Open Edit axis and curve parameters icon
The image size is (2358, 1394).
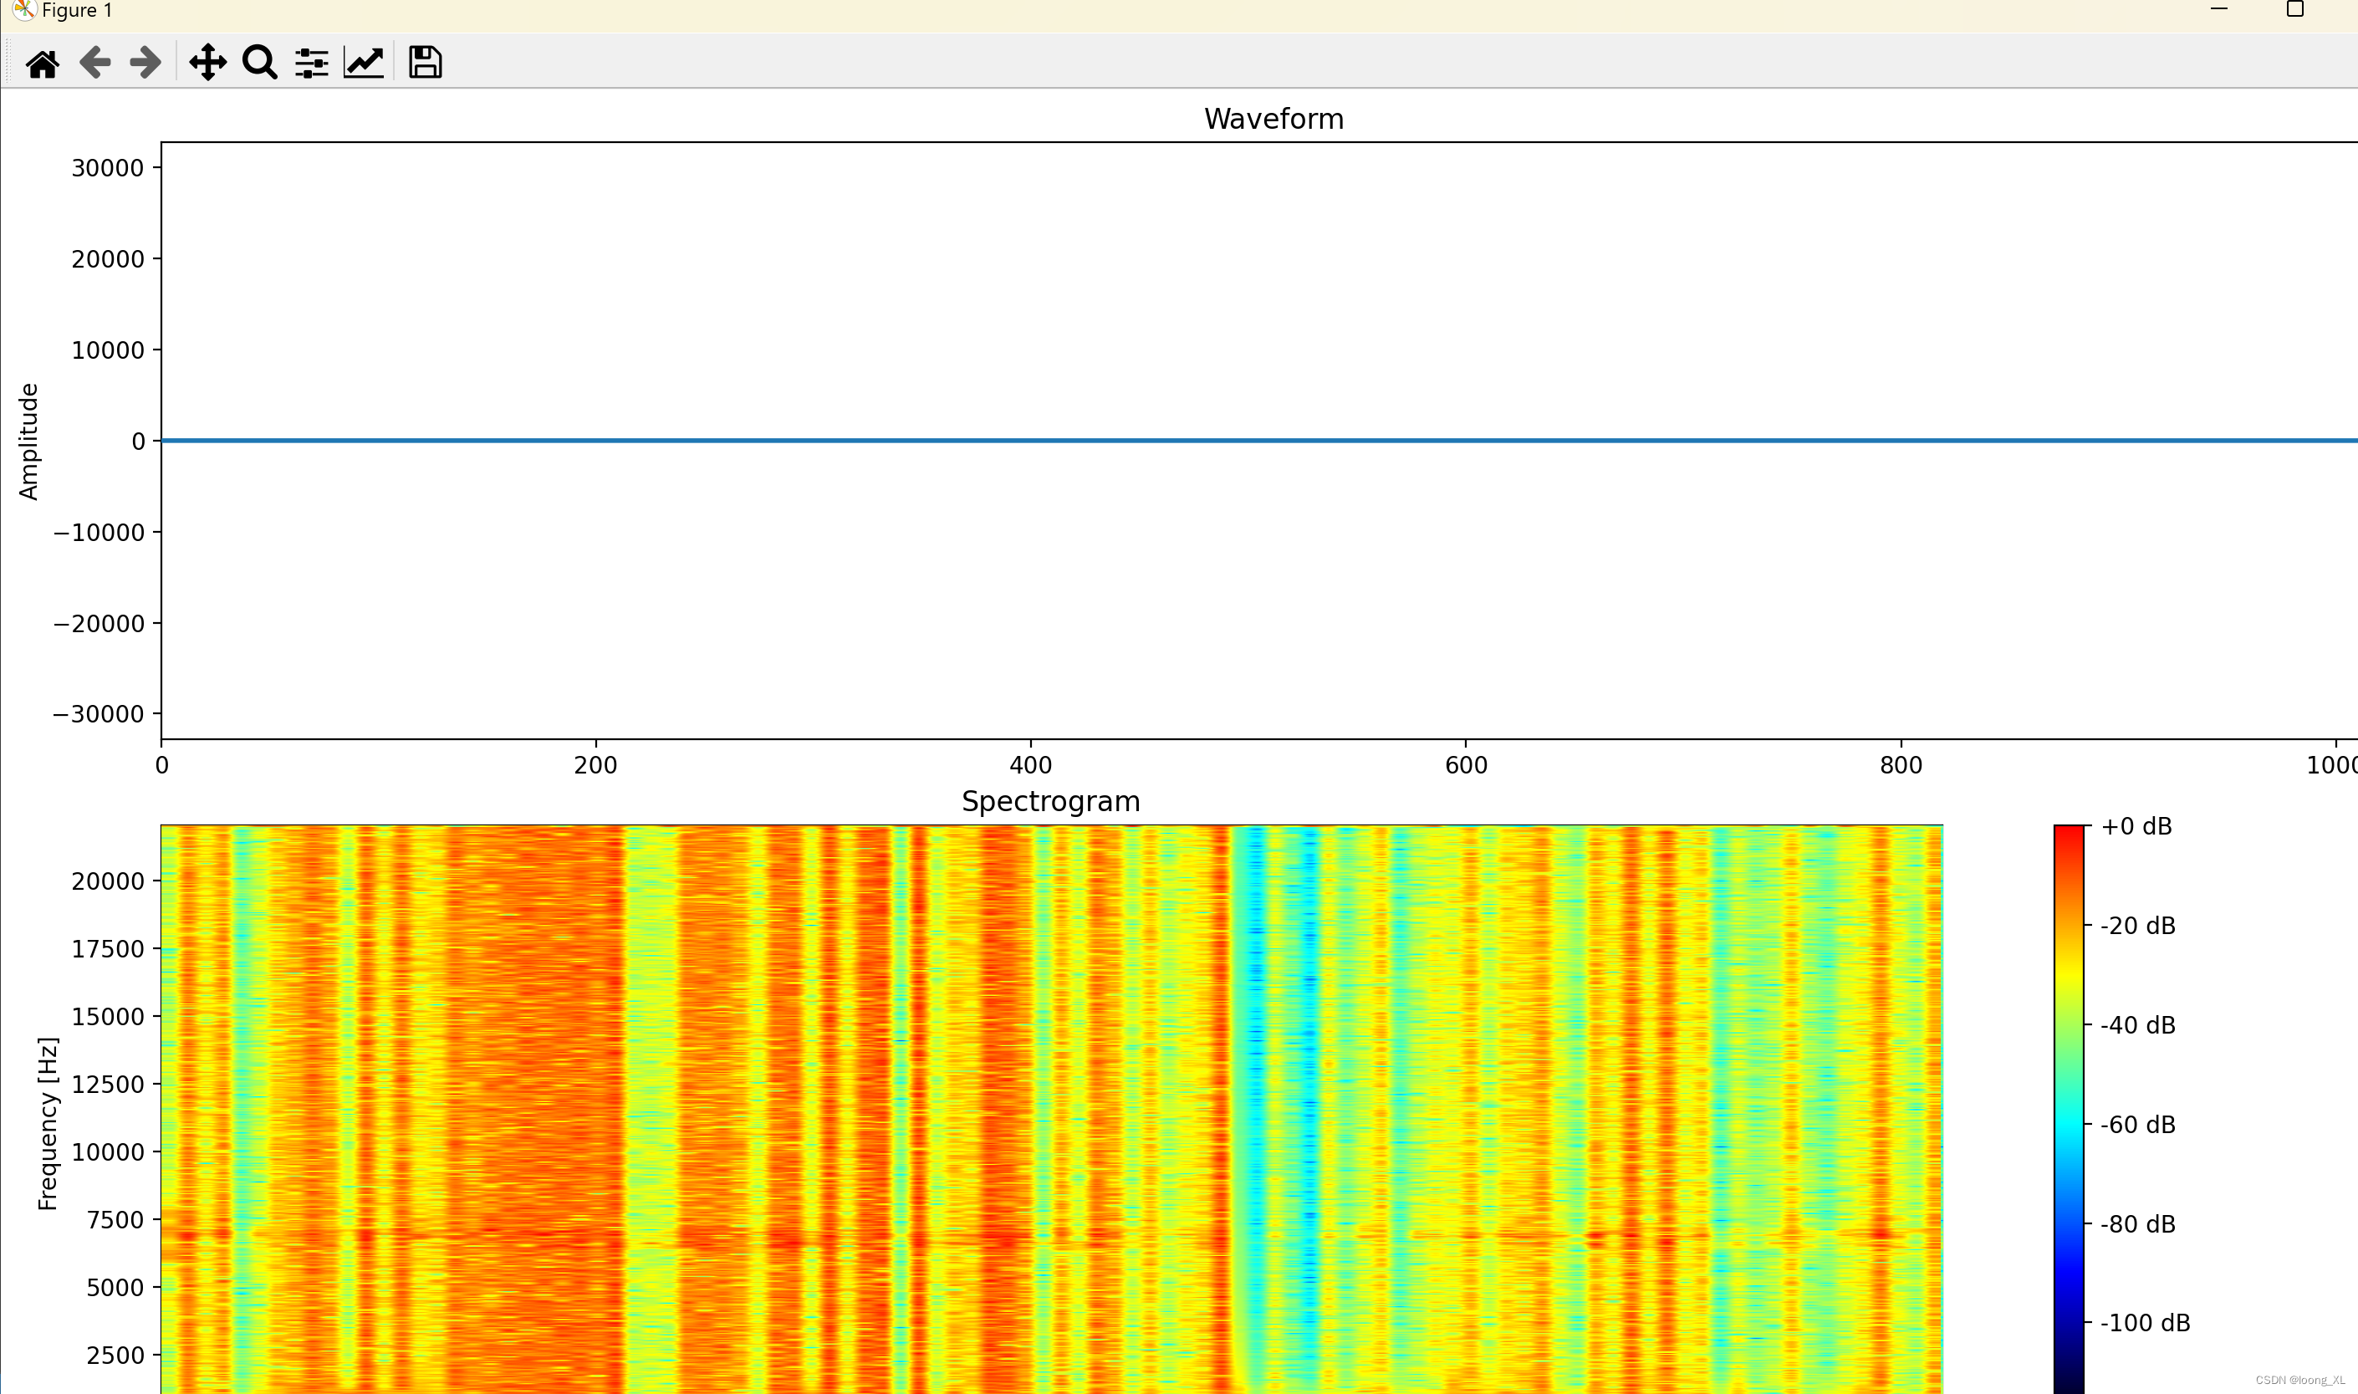click(x=364, y=63)
